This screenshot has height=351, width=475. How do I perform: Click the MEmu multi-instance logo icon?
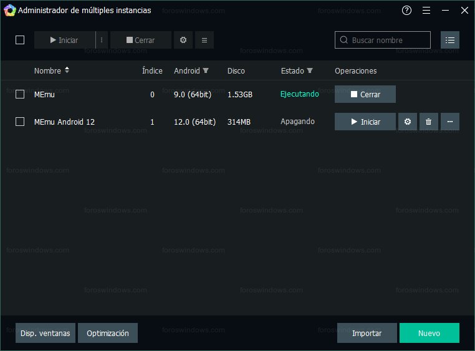pos(10,11)
